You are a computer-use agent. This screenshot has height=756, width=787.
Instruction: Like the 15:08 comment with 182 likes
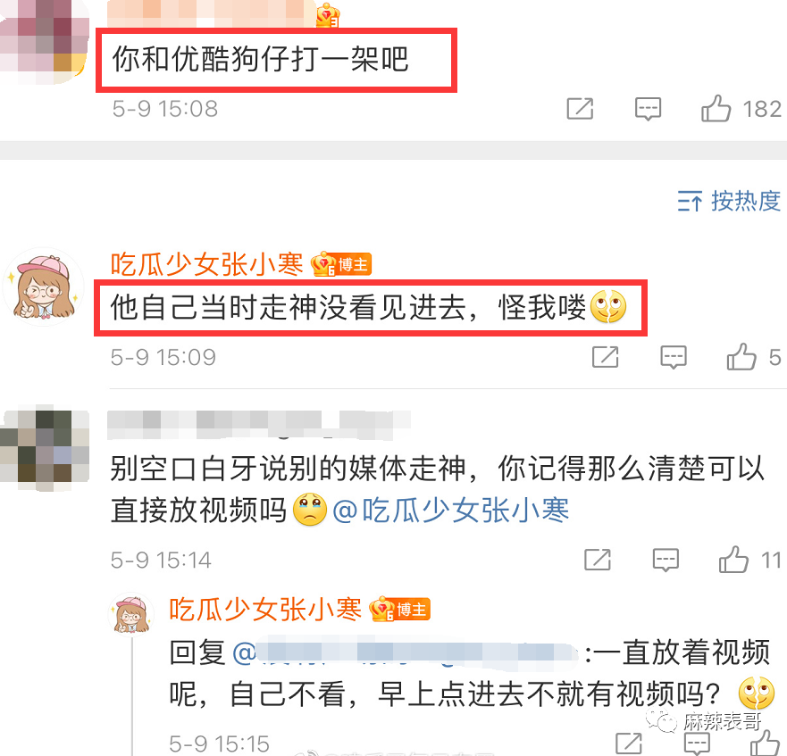pyautogui.click(x=716, y=109)
